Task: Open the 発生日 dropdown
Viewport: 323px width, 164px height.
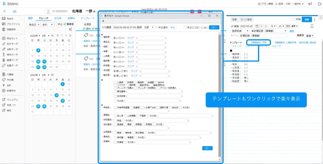Action: (x=34, y=24)
